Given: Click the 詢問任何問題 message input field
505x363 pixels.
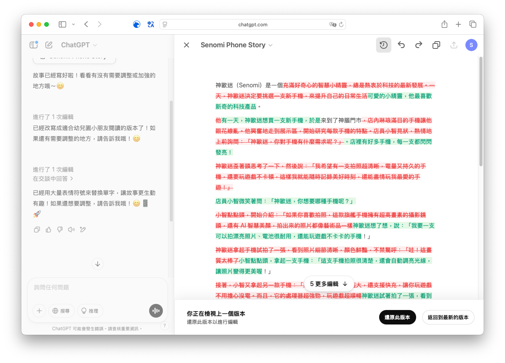Looking at the screenshot, I should tap(97, 288).
